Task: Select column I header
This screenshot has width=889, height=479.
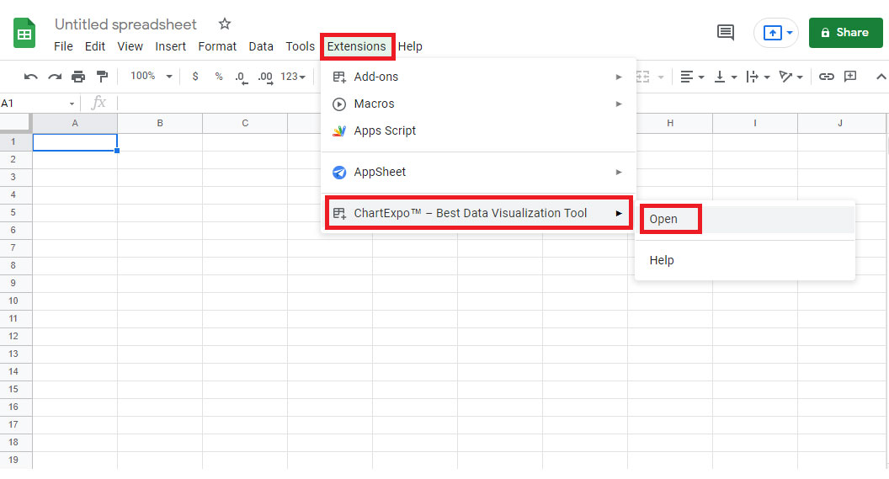Action: (755, 123)
